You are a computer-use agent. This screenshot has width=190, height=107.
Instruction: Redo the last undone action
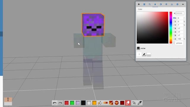pos(60,103)
